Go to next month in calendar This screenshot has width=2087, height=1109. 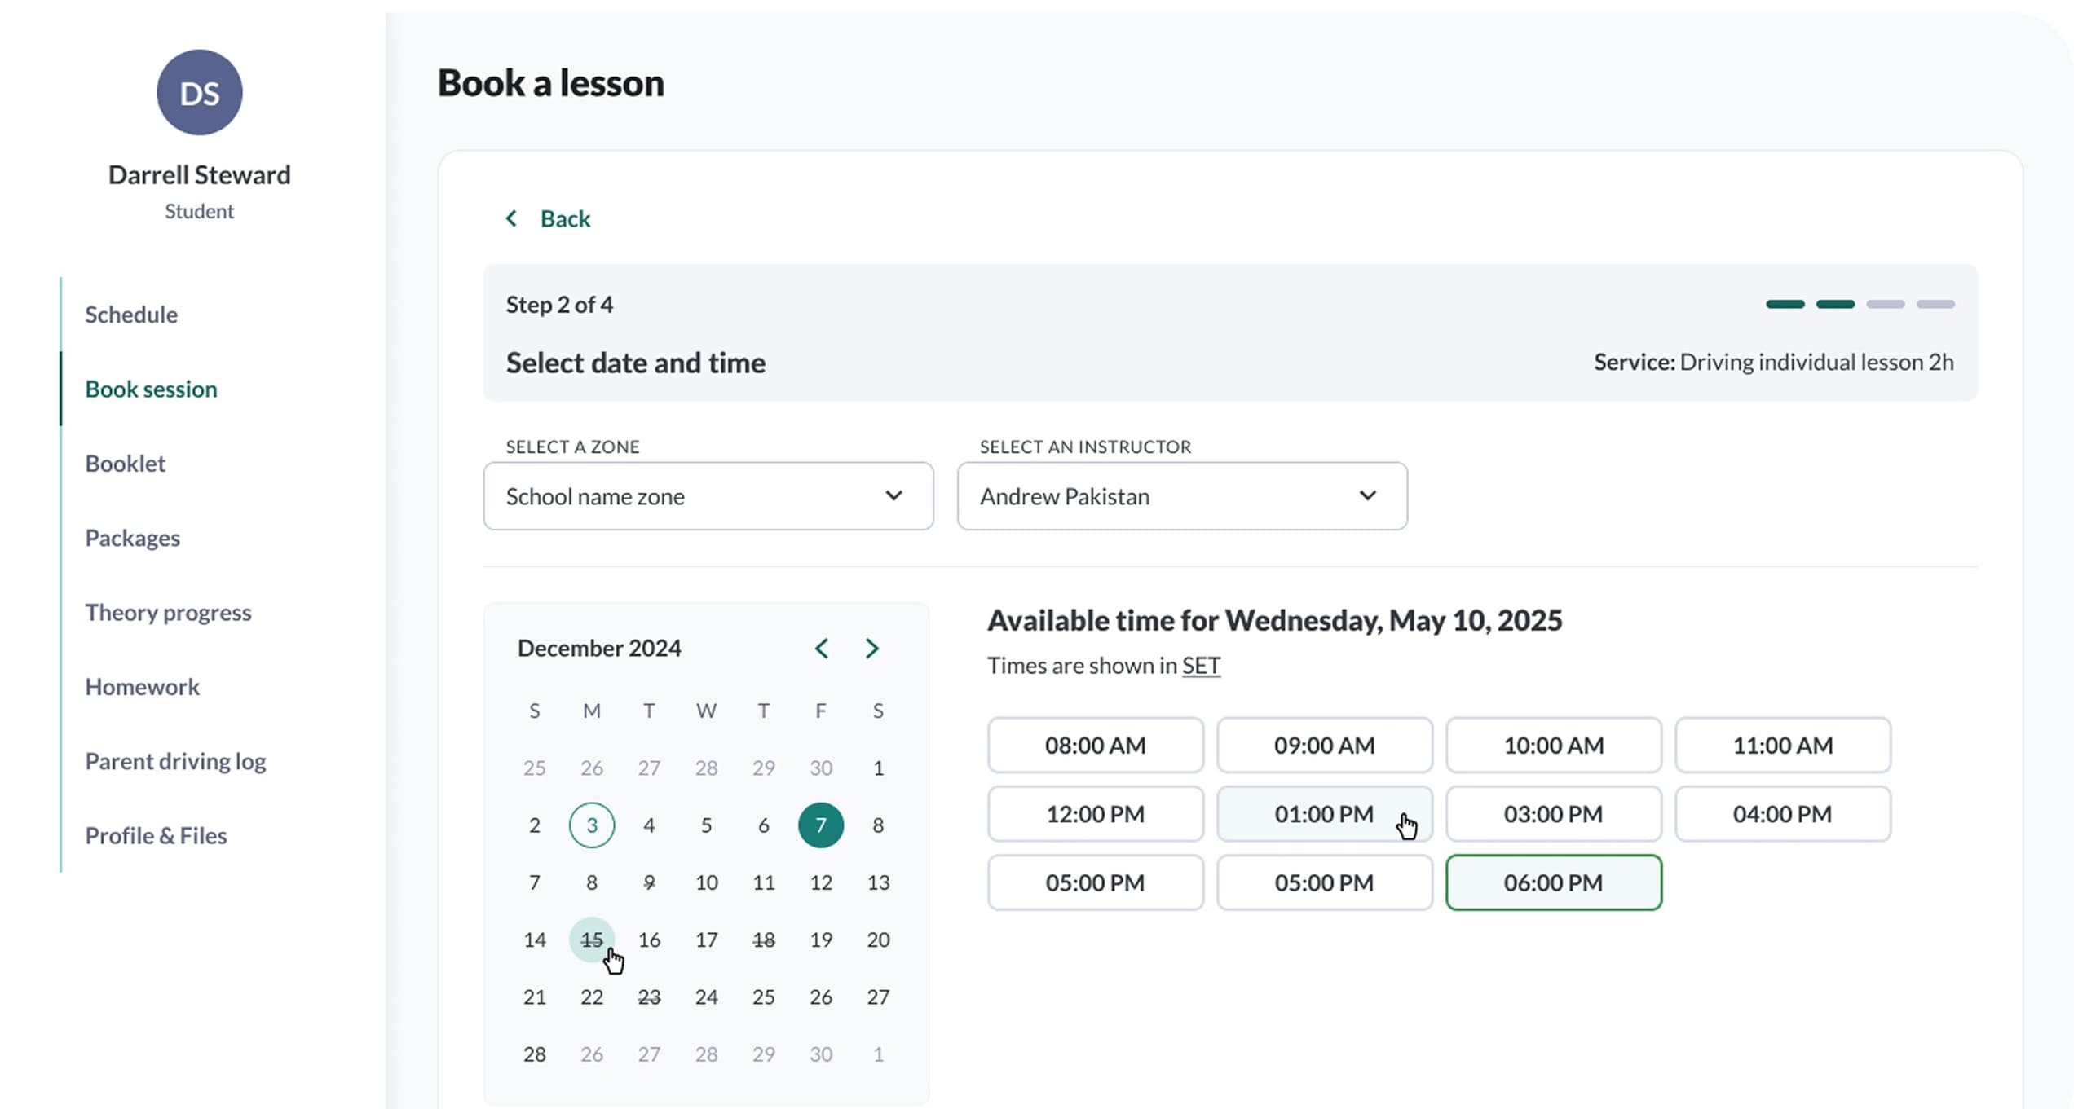click(x=871, y=648)
